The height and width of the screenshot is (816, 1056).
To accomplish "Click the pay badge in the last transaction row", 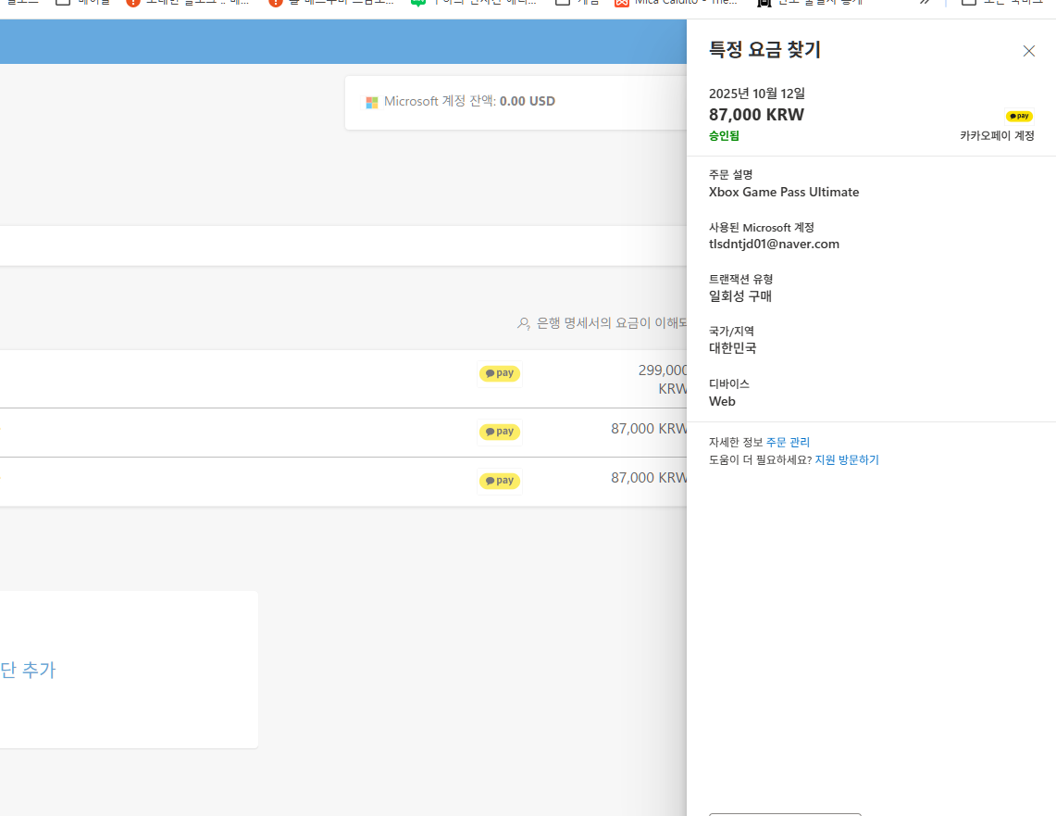I will point(500,481).
